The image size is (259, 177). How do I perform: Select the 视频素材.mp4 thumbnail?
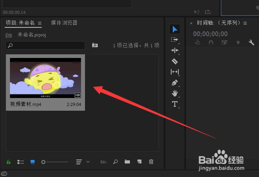pos(45,78)
